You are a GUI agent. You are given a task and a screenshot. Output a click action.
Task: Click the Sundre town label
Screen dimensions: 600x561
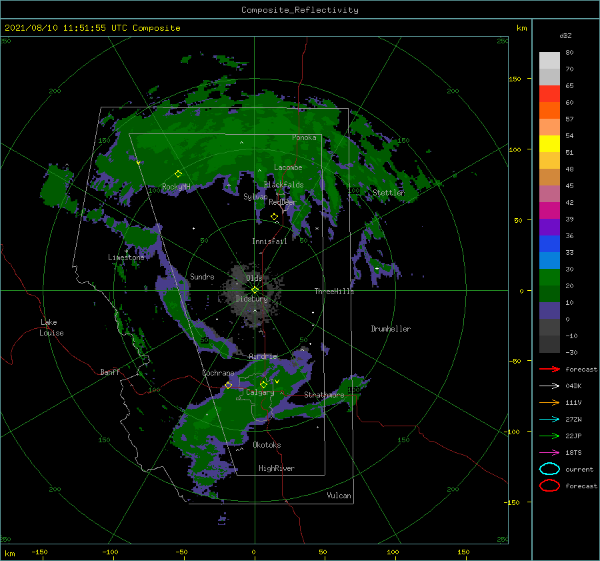202,276
